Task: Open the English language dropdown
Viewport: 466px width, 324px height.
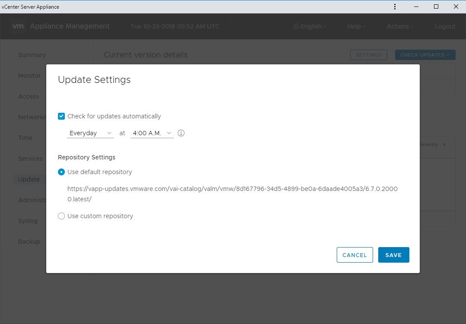Action: [310, 26]
